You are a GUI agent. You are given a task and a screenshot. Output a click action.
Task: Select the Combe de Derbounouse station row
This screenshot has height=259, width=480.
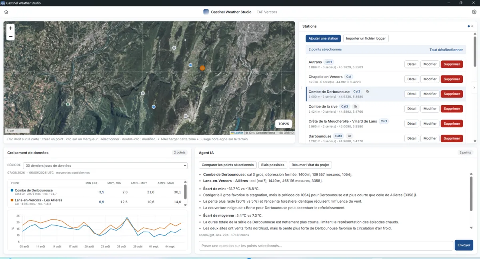pyautogui.click(x=385, y=94)
